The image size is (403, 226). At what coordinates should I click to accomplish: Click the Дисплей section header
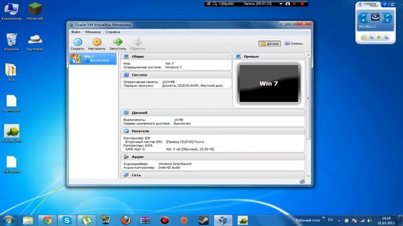click(213, 113)
